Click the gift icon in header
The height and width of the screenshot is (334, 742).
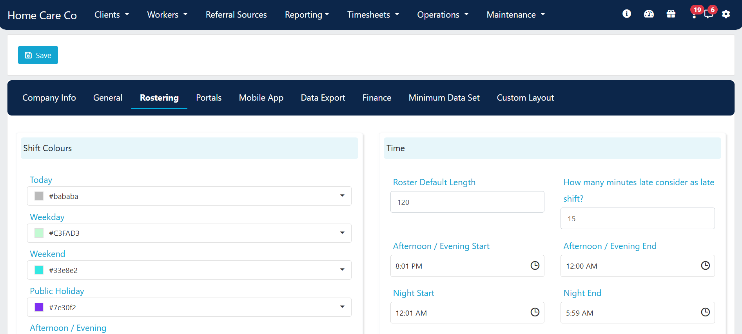click(671, 14)
